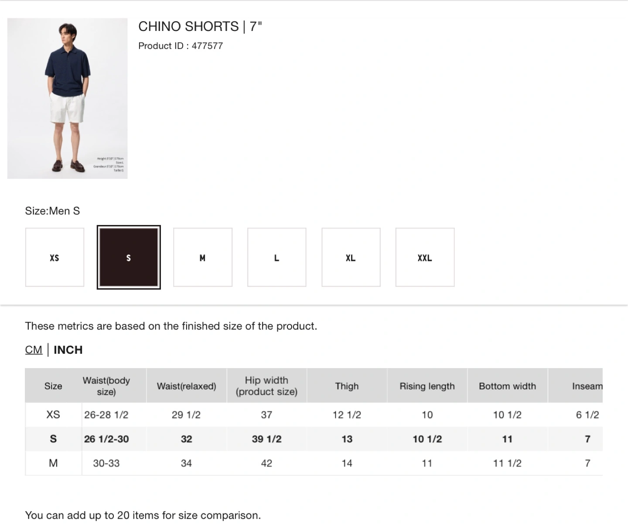This screenshot has height=526, width=628.
Task: Switch measurements to INCH
Action: [68, 350]
